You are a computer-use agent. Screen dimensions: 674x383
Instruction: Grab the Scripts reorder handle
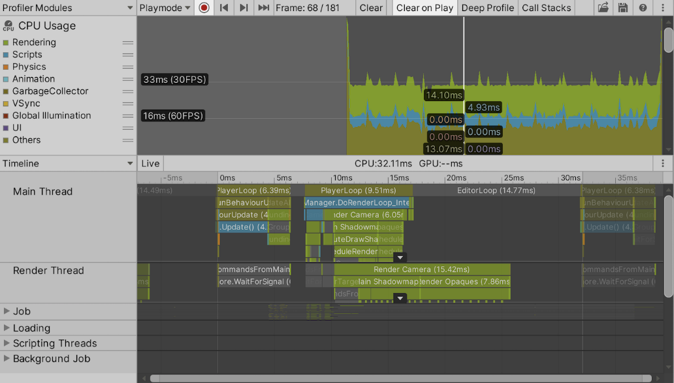tap(127, 55)
